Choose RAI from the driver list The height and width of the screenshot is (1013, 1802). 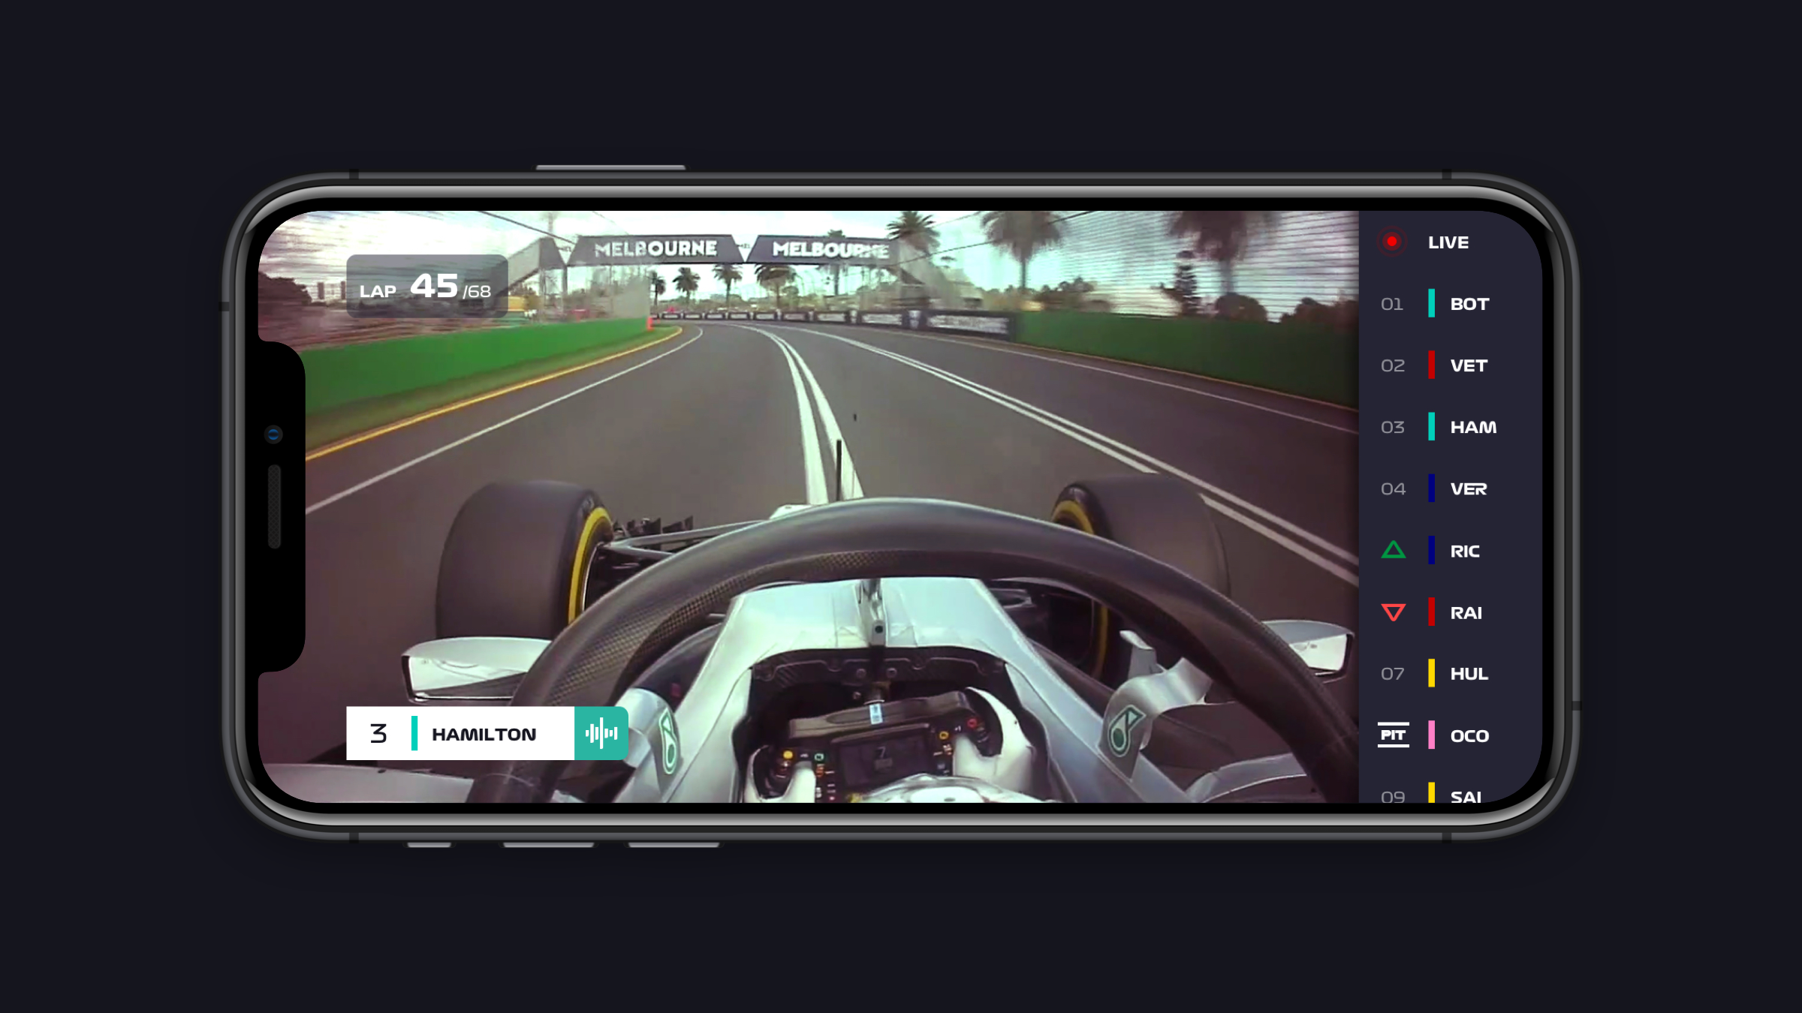1466,613
